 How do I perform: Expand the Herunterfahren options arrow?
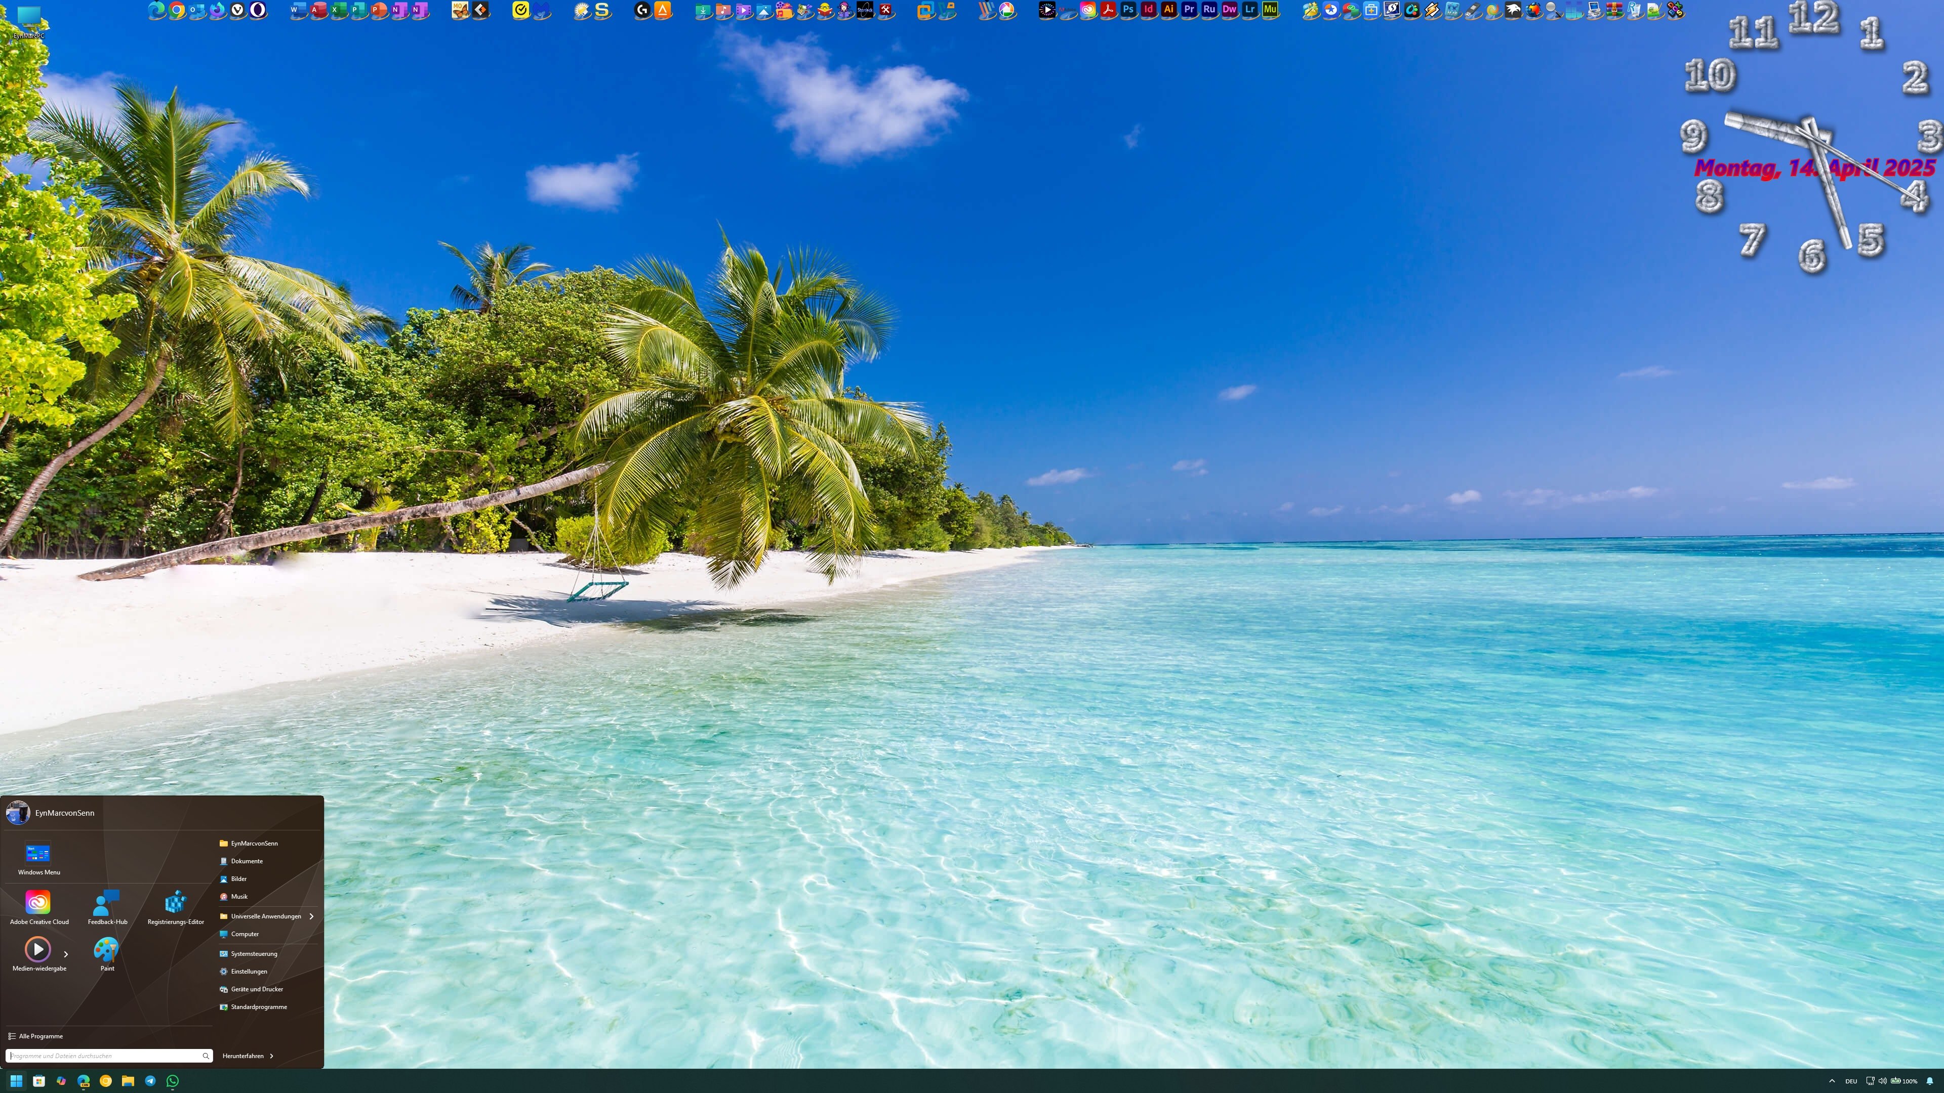pyautogui.click(x=272, y=1056)
